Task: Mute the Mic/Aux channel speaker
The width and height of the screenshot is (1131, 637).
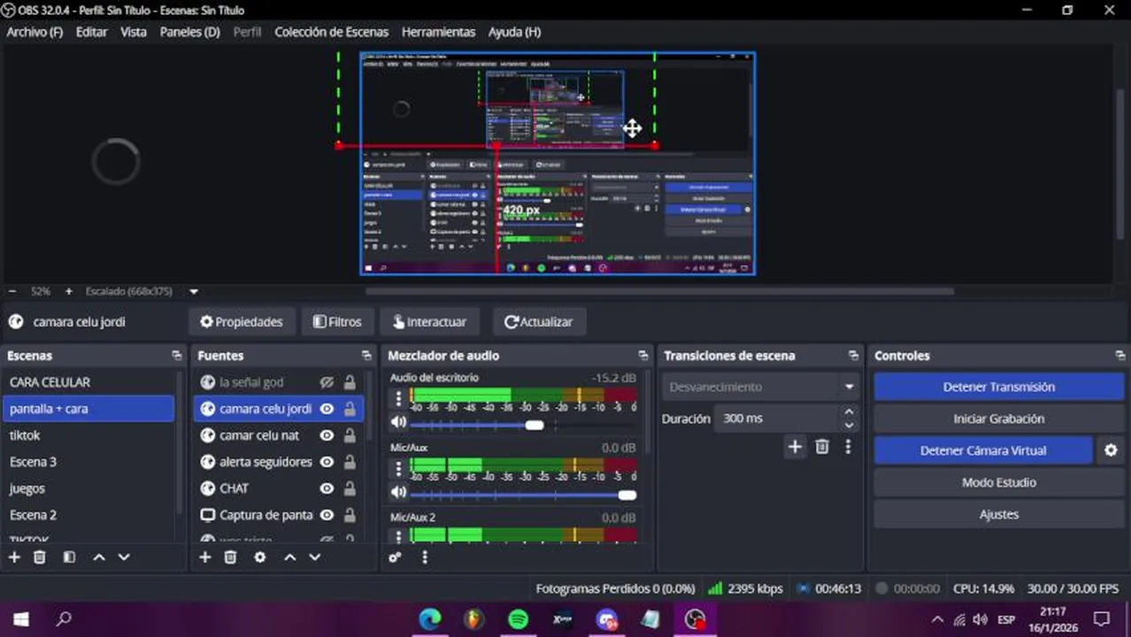Action: pyautogui.click(x=398, y=493)
